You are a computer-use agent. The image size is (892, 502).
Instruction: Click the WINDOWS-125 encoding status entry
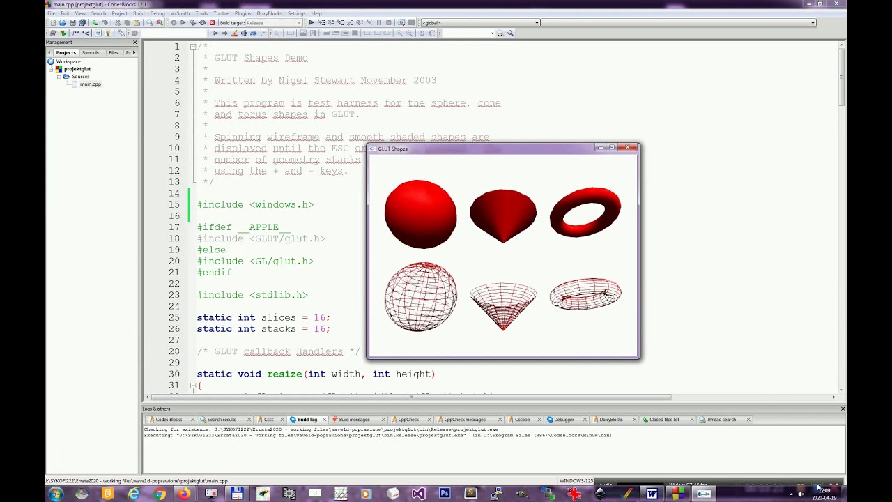(576, 481)
